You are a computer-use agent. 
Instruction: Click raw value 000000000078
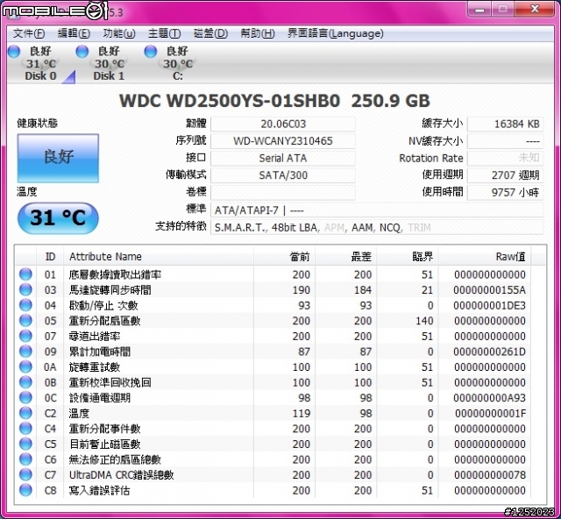coord(490,475)
